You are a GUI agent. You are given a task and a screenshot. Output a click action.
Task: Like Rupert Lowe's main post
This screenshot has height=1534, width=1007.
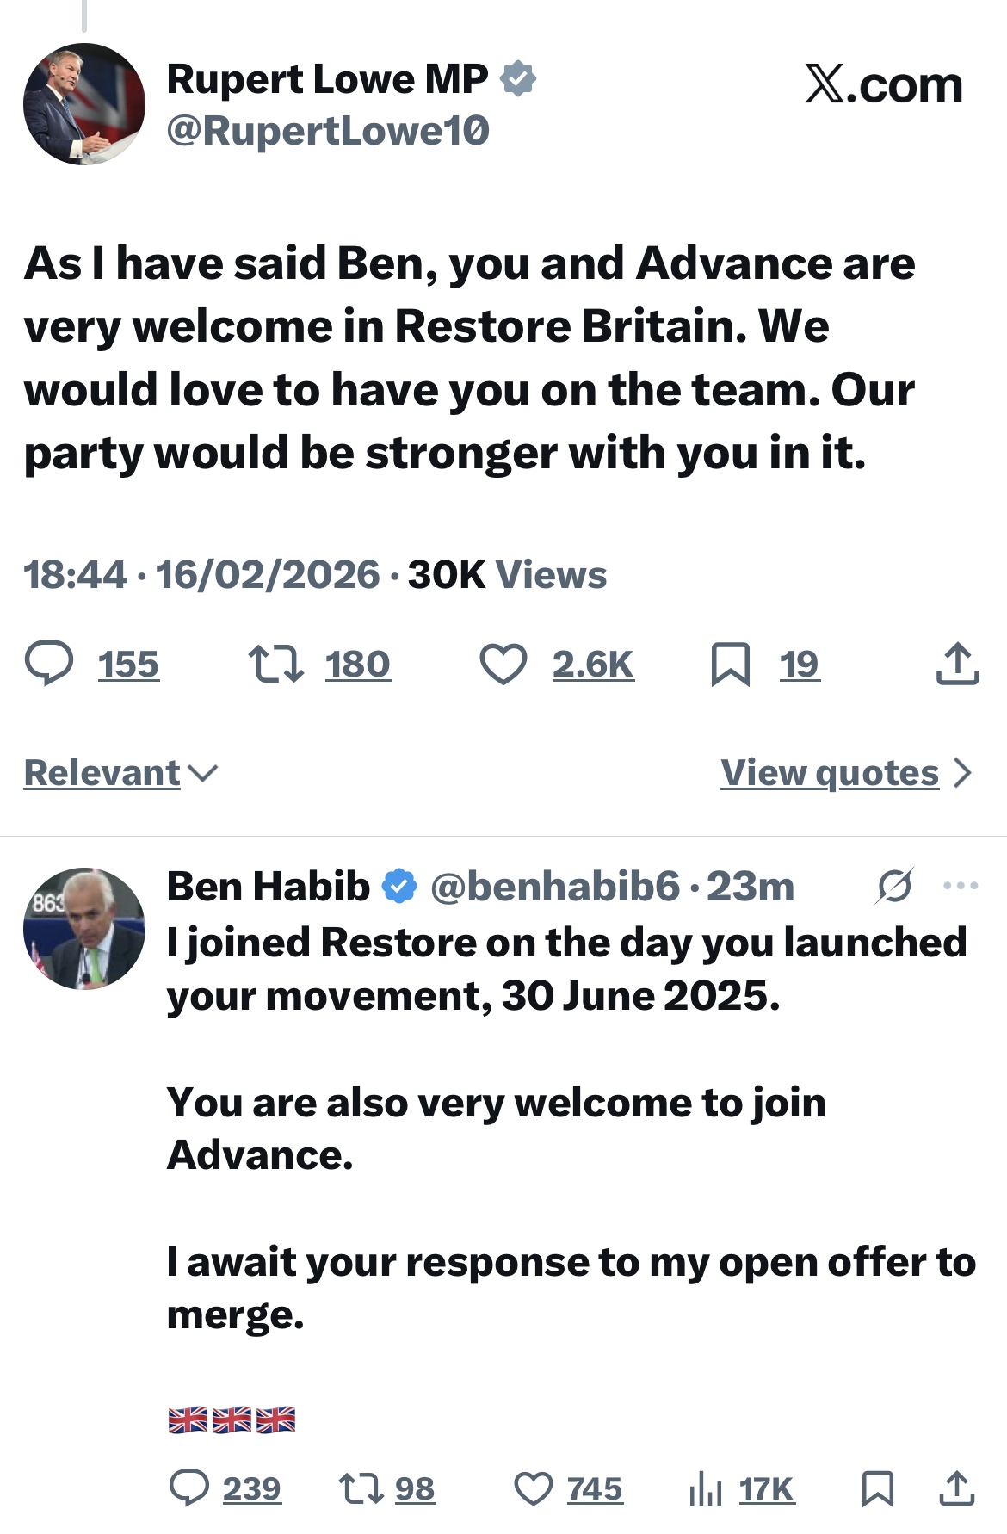(503, 665)
